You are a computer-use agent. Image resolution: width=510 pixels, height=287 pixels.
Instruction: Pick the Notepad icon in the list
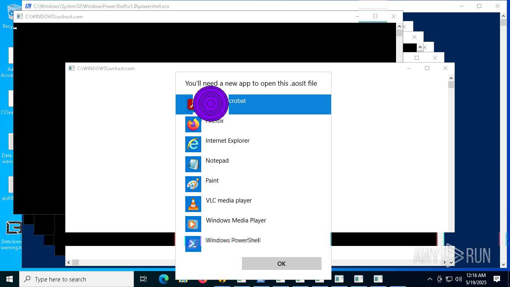[x=193, y=164]
